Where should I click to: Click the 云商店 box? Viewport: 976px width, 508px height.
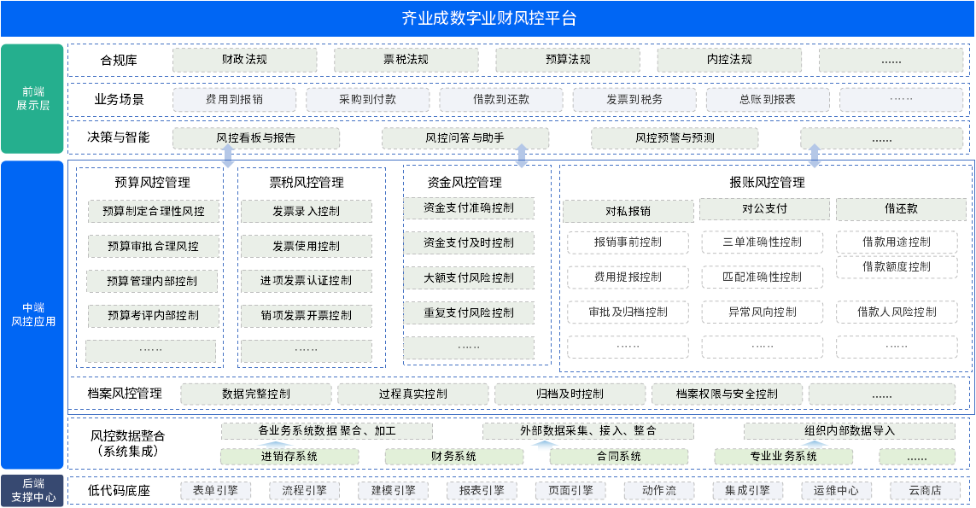[925, 491]
